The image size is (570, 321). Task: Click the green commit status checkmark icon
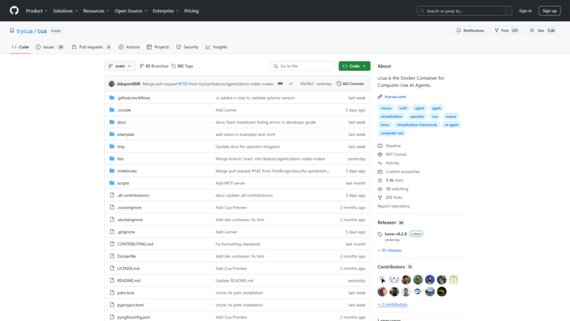point(291,84)
